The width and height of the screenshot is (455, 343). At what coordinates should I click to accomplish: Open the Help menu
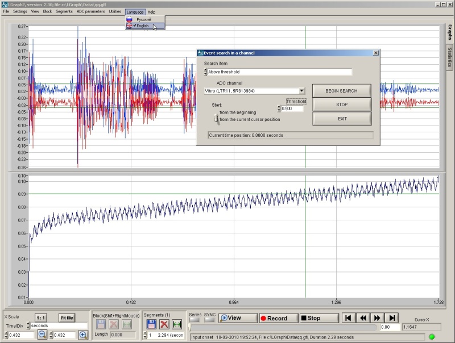point(151,12)
